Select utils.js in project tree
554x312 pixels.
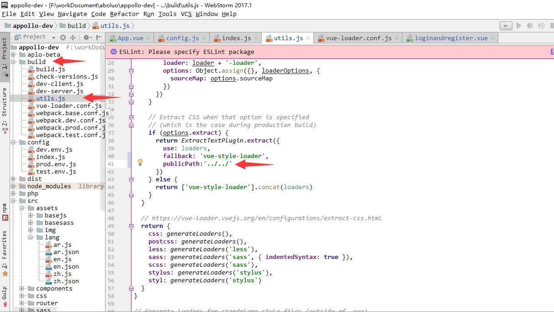click(51, 98)
